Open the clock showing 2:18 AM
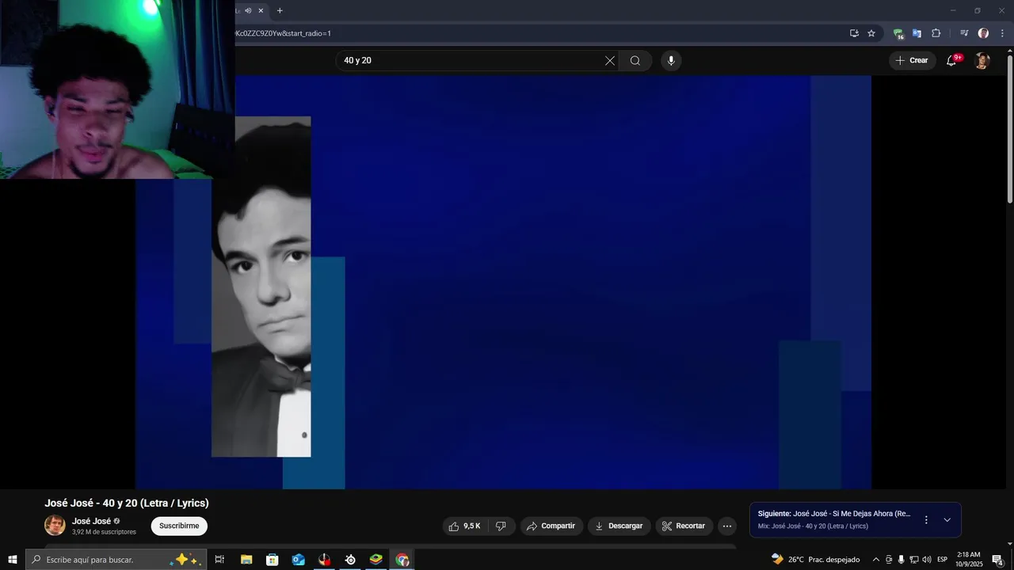1014x570 pixels. [969, 560]
